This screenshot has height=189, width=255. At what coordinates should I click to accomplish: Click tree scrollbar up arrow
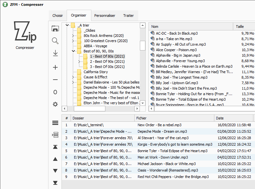point(142,25)
